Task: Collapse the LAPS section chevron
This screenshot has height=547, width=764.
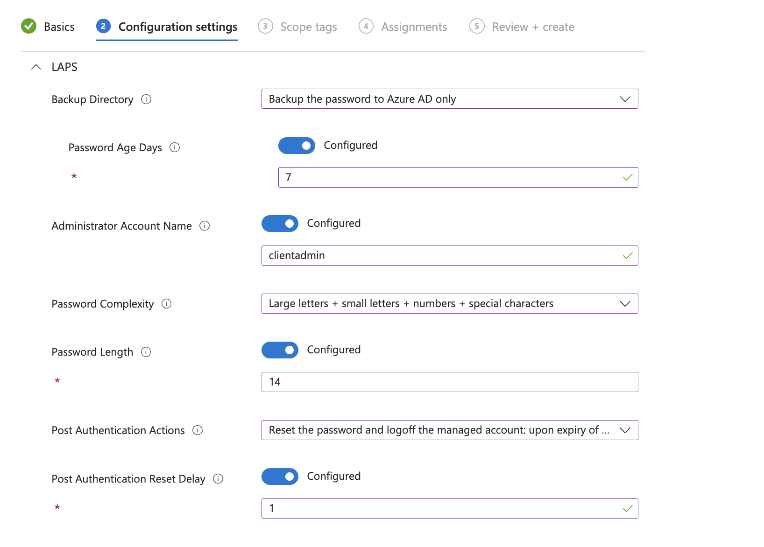Action: (x=36, y=67)
